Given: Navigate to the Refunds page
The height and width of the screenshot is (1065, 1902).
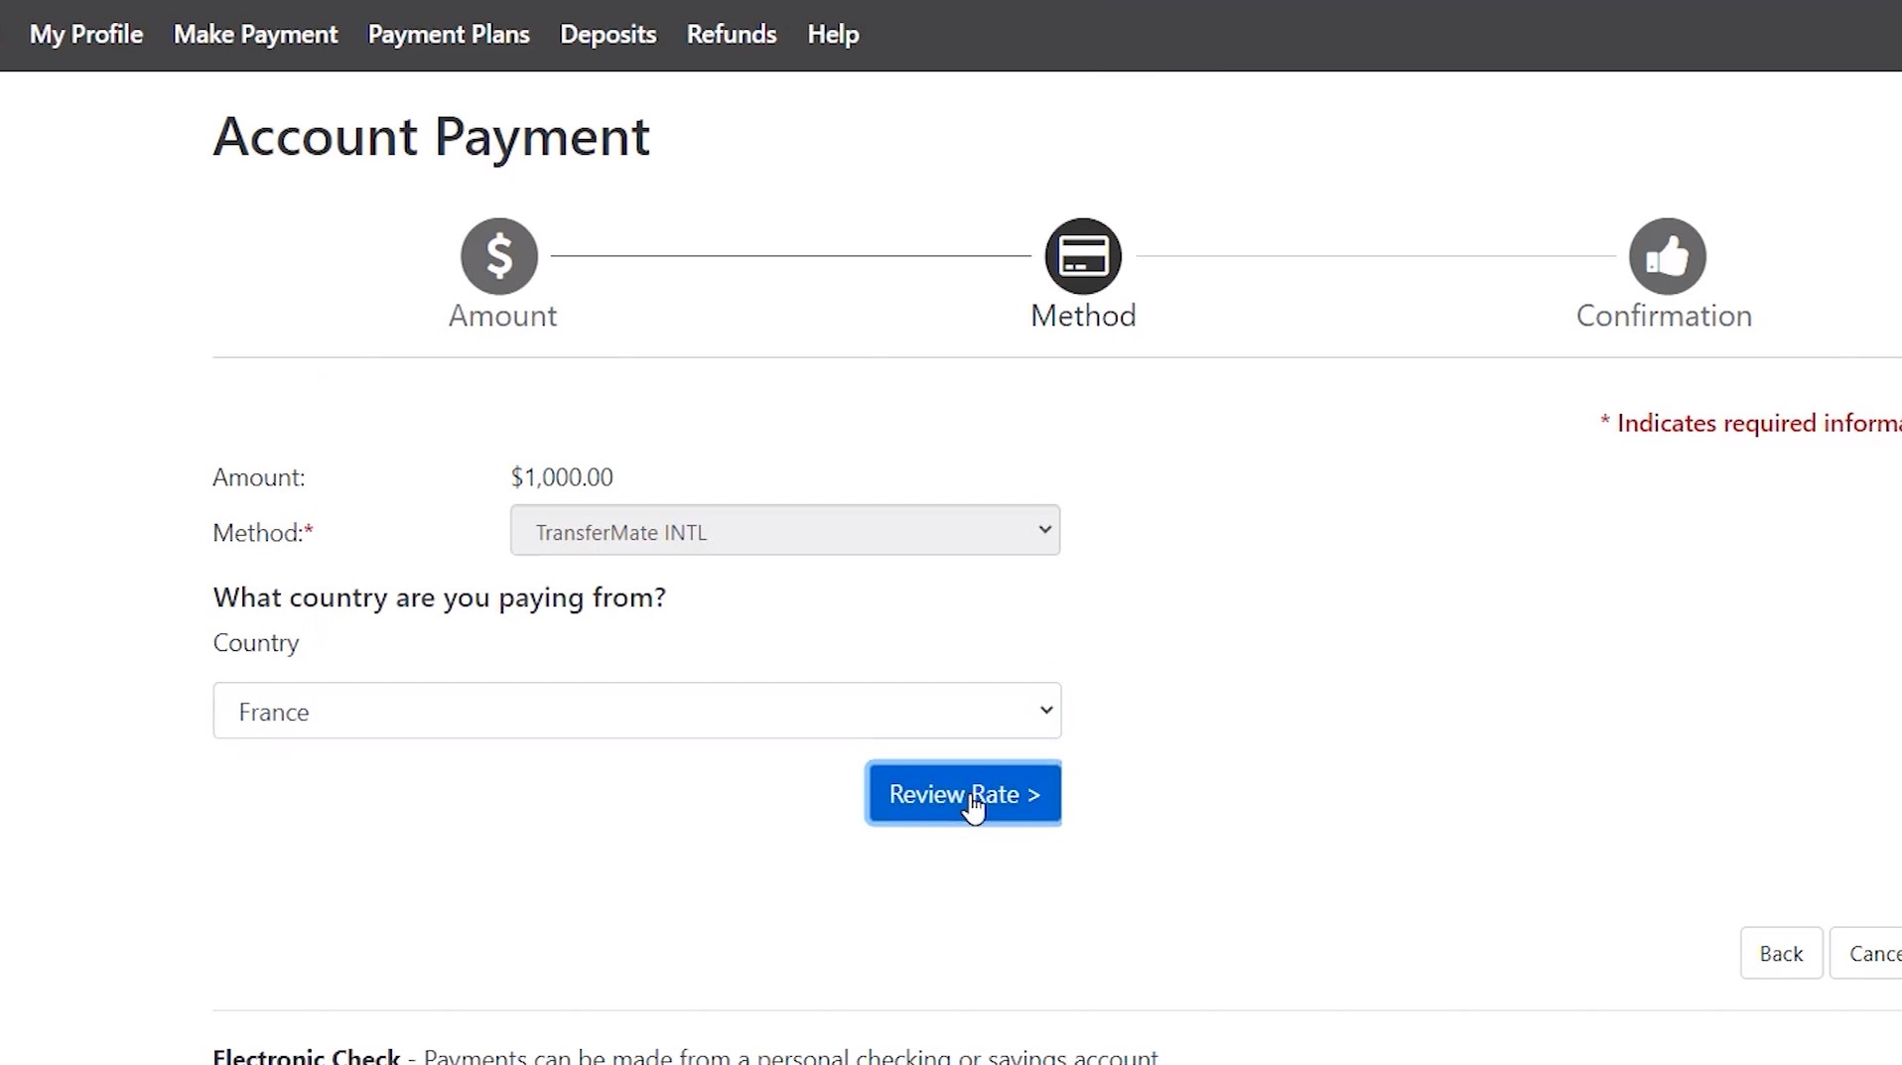Looking at the screenshot, I should 731,35.
